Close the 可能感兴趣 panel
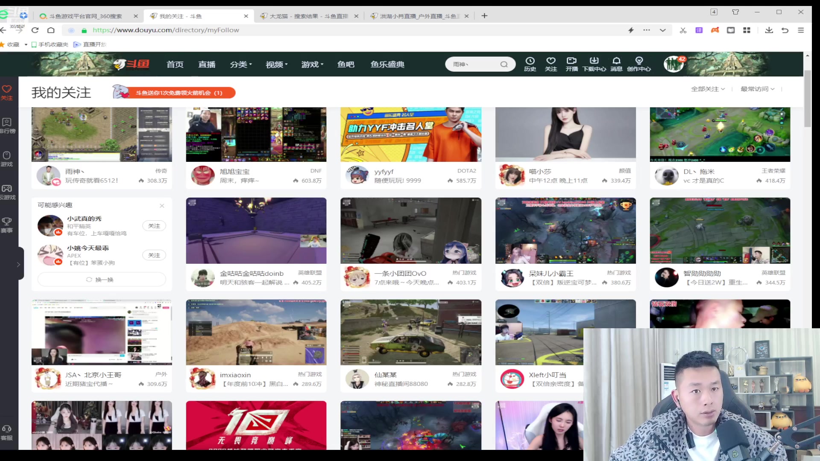This screenshot has width=820, height=461. tap(162, 206)
